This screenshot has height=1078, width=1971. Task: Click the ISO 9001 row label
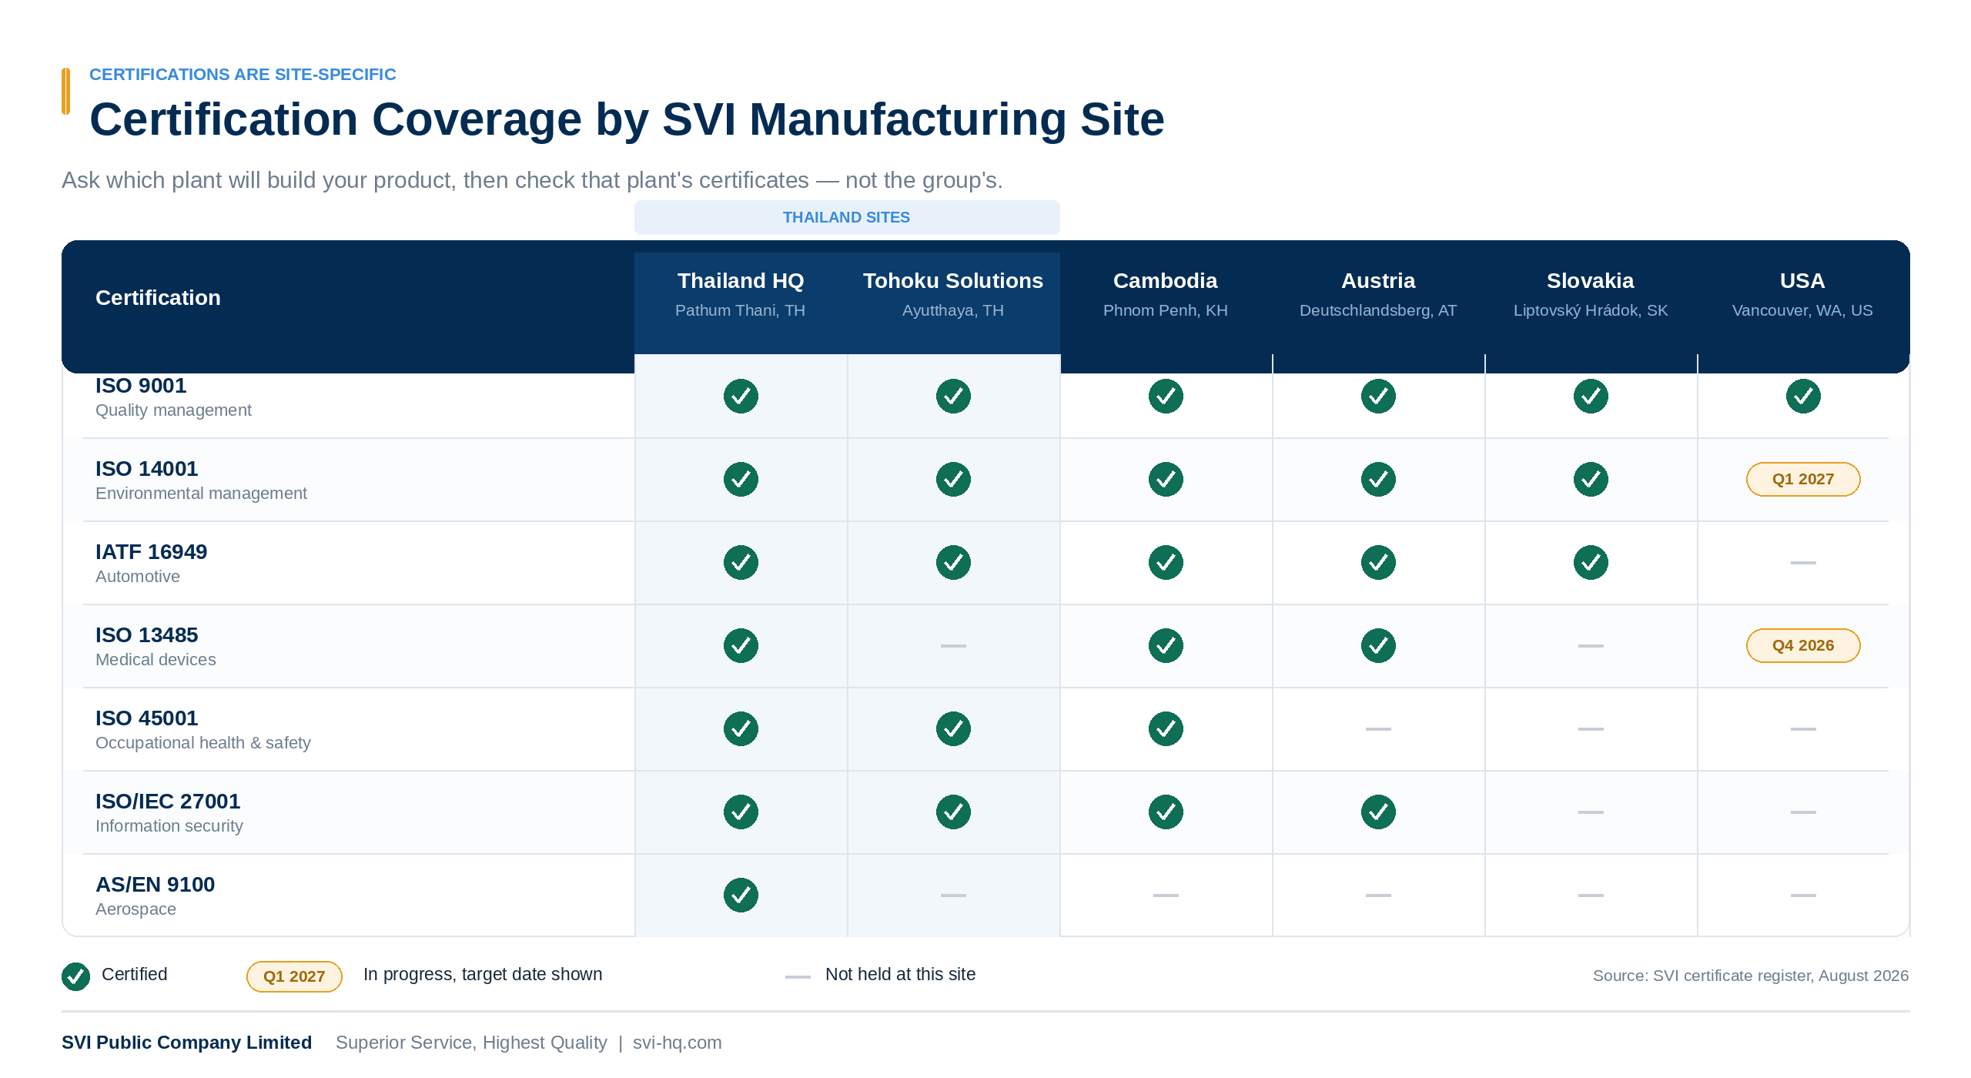141,386
